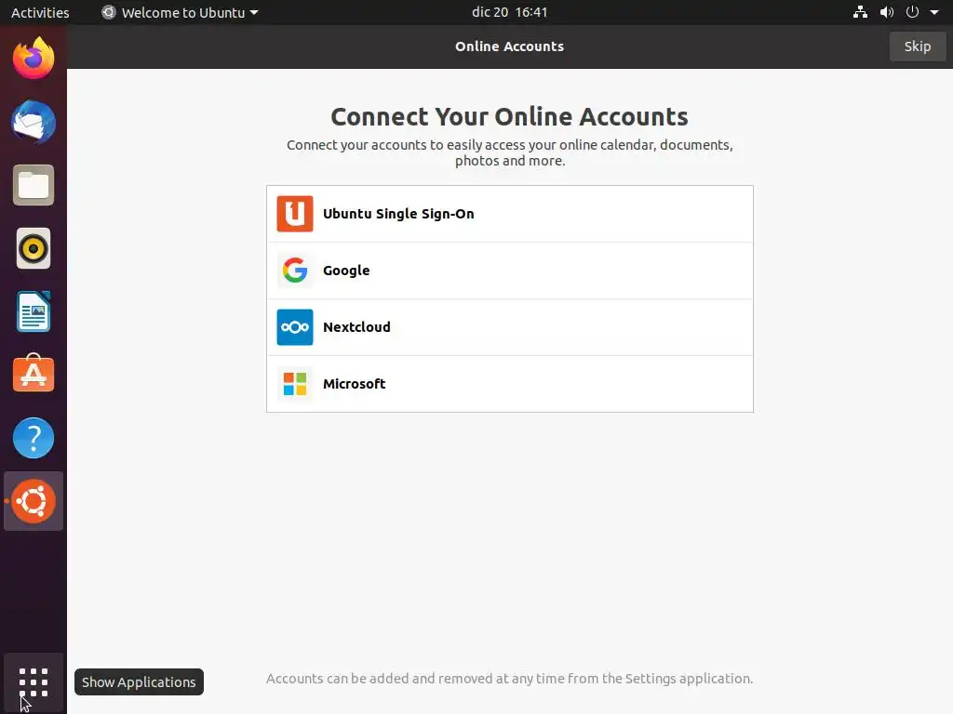The width and height of the screenshot is (953, 714).
Task: Open the Help question mark icon
Action: tap(34, 438)
